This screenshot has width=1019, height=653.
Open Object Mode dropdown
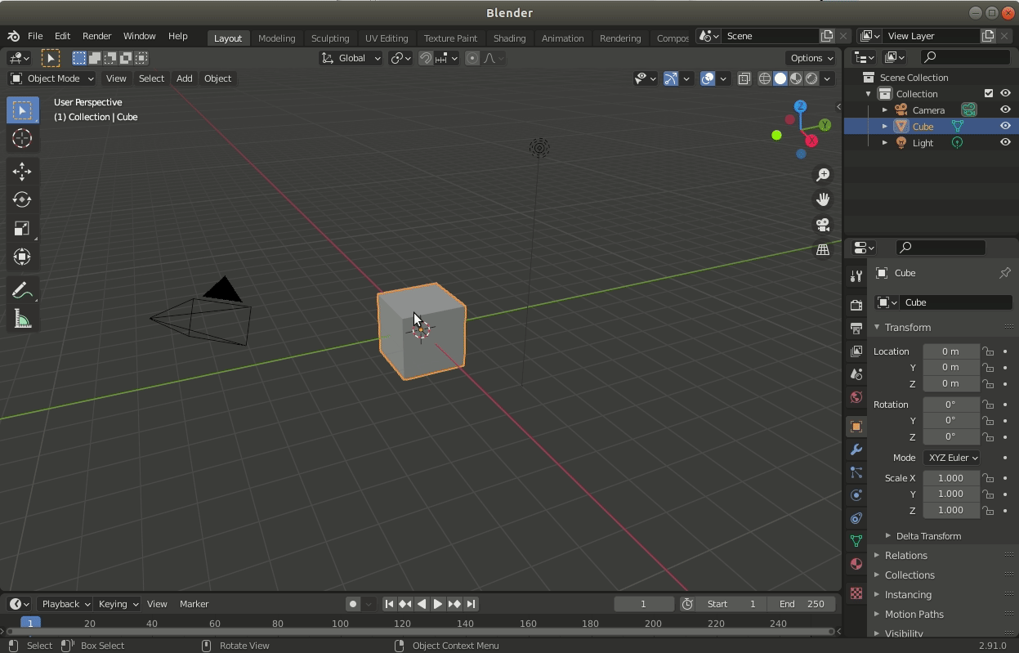click(x=51, y=78)
